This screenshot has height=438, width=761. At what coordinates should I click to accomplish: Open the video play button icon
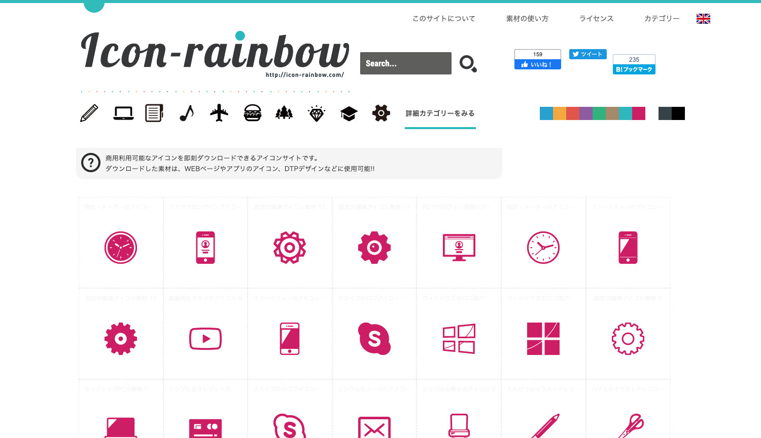205,339
